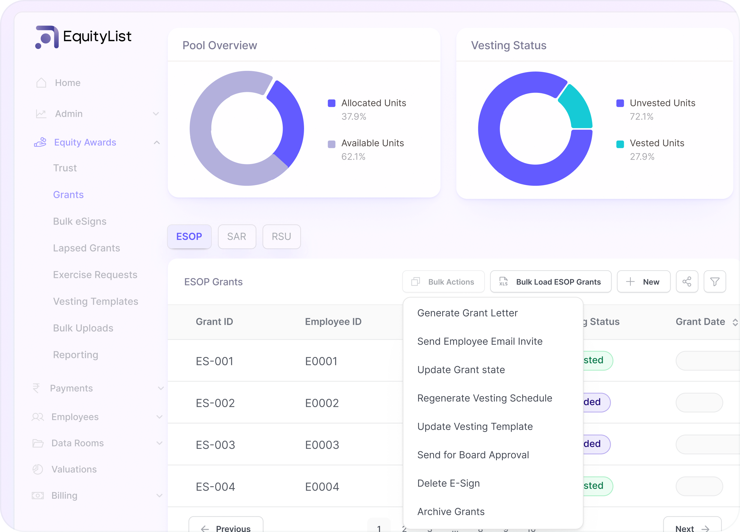Click the XLS icon on Bulk Load

tap(503, 281)
